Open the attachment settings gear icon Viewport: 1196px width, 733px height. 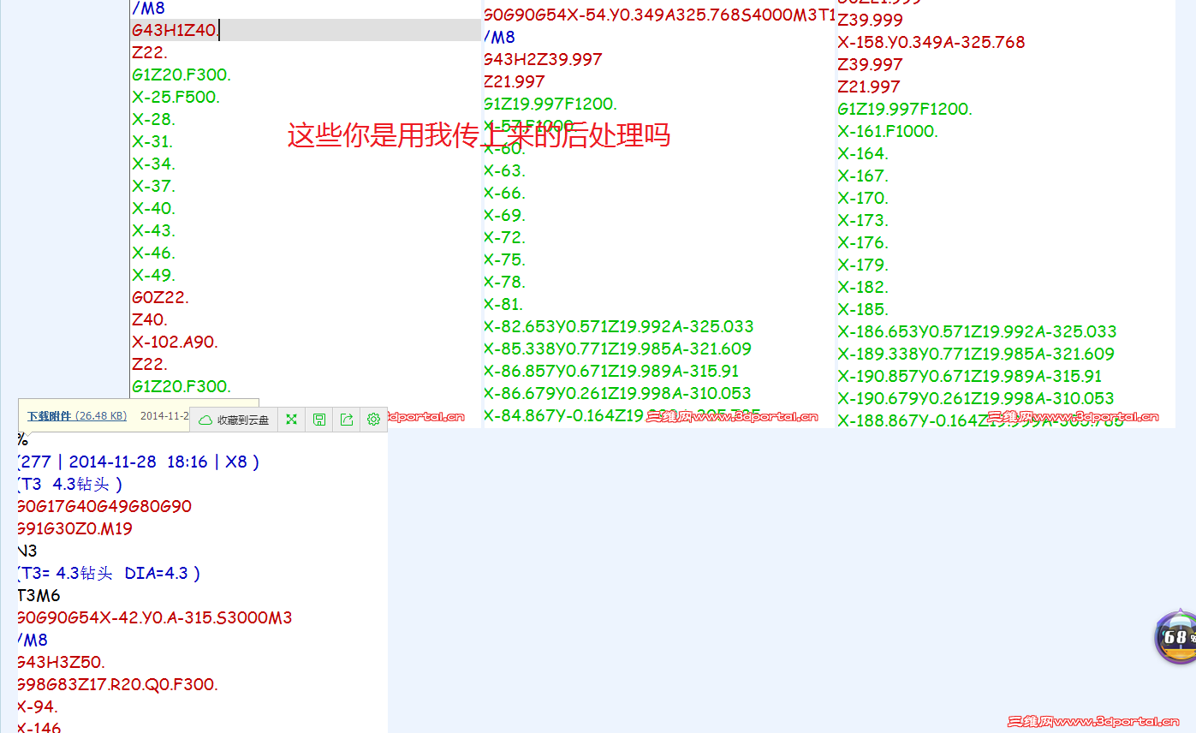[x=373, y=419]
